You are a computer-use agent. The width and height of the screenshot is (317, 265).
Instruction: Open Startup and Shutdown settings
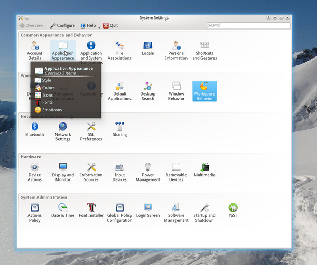tap(204, 212)
